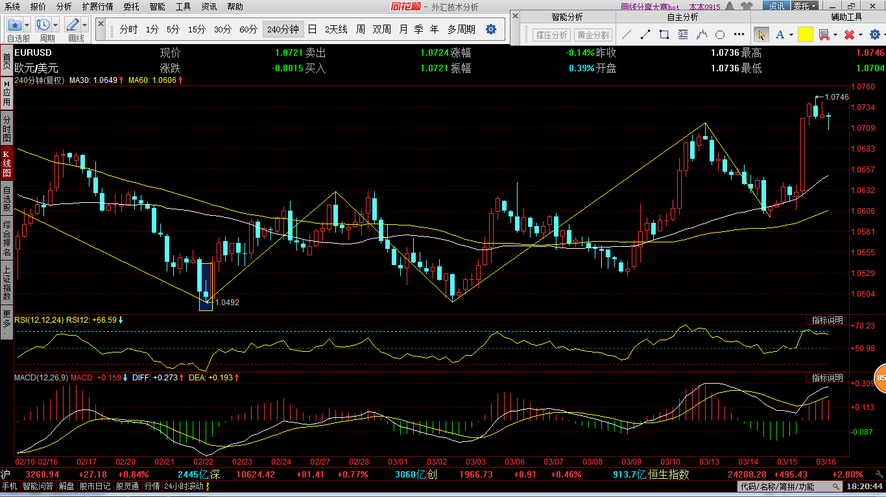Open the 扩展行情 menu

click(97, 6)
